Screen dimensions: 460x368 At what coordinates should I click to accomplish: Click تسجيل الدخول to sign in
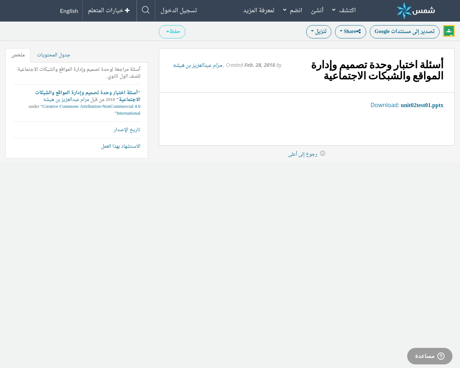tap(179, 10)
